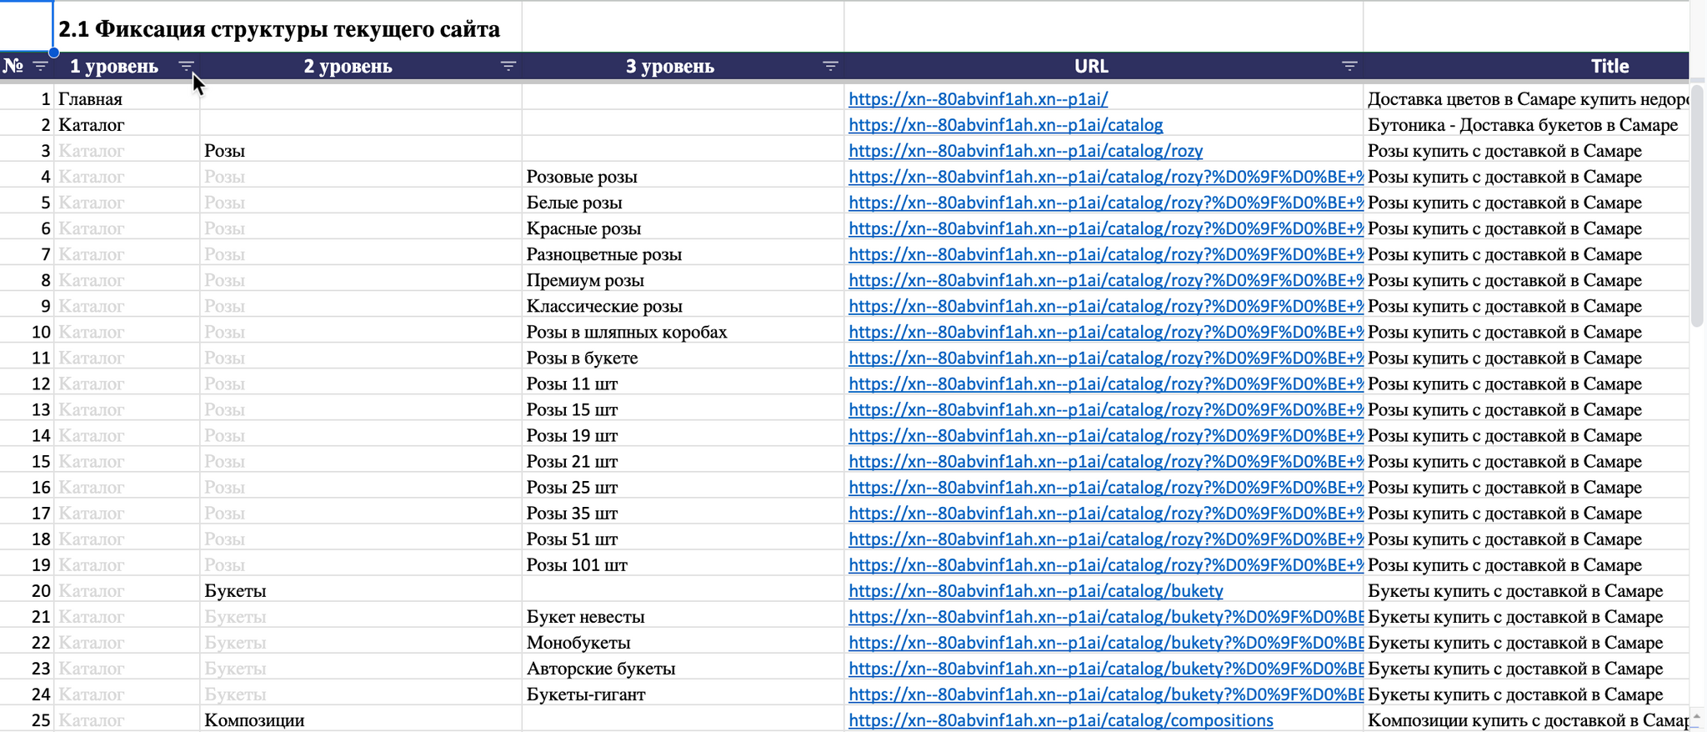
Task: Open the filter for 3 уровень column
Action: tap(830, 67)
